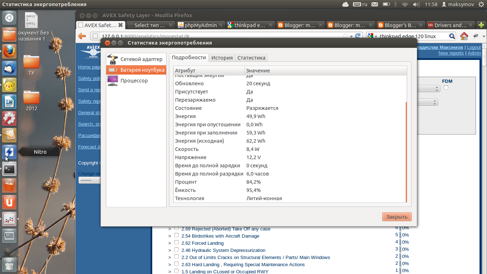Open the ТУ folder on the desktop
Image resolution: width=487 pixels, height=274 pixels.
pos(31,65)
